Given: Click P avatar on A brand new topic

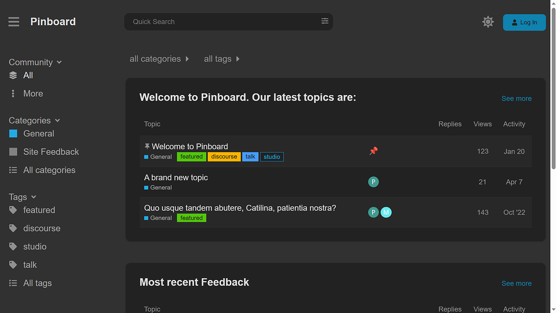Looking at the screenshot, I should coord(373,182).
